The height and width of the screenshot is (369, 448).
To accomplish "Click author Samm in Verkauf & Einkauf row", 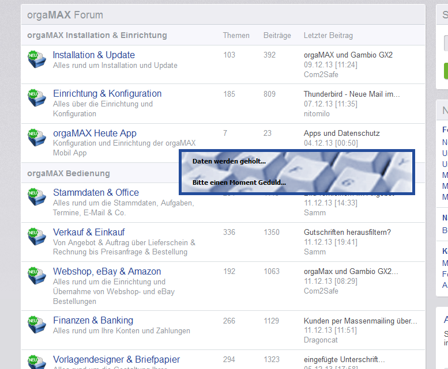I will (315, 252).
